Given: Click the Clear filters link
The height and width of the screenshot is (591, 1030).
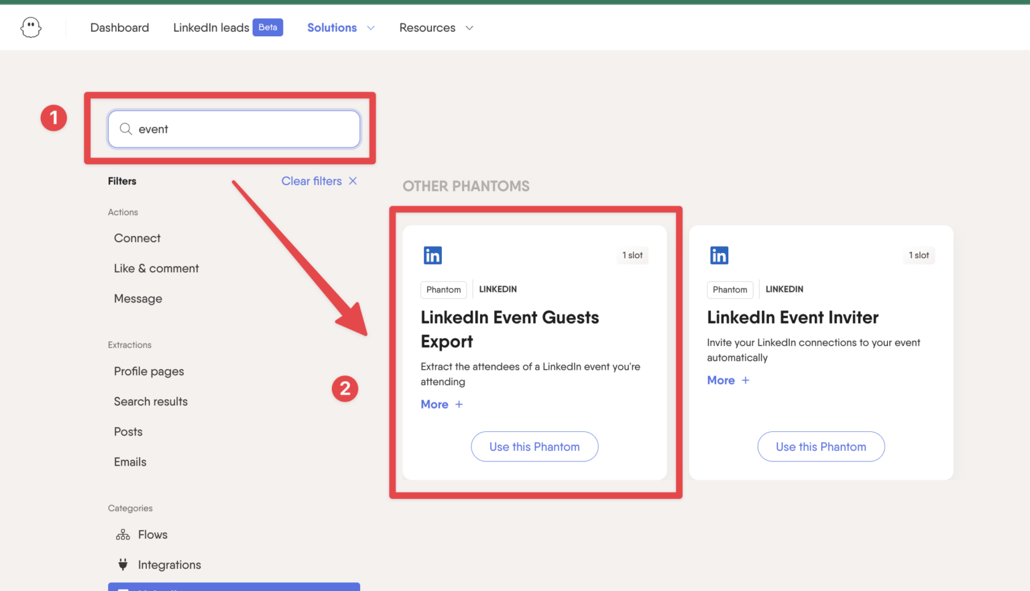Looking at the screenshot, I should [x=311, y=180].
